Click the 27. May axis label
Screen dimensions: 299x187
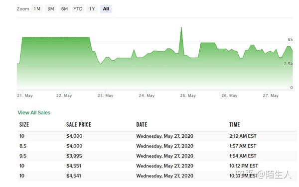tap(271, 95)
